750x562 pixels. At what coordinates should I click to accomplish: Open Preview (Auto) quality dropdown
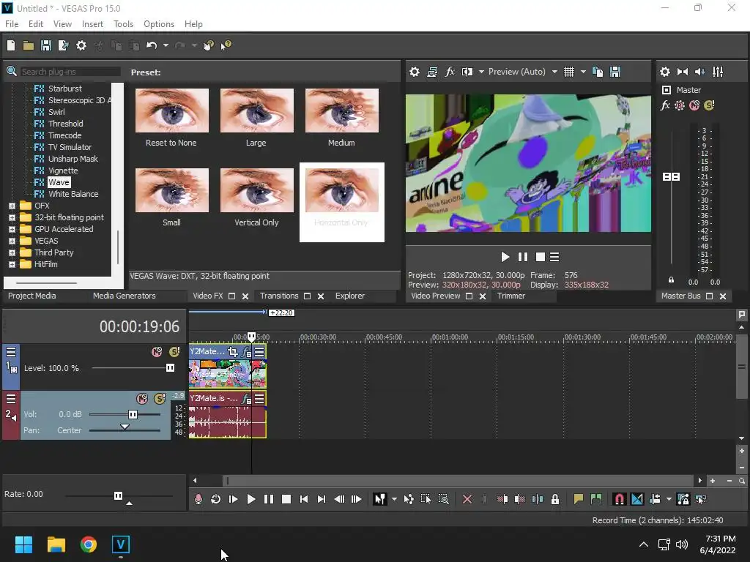(554, 72)
